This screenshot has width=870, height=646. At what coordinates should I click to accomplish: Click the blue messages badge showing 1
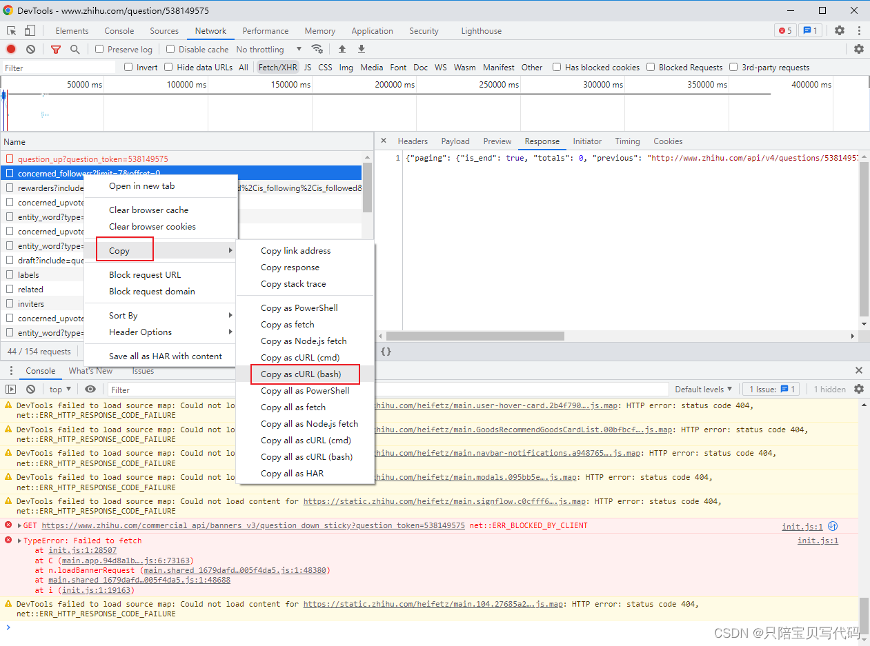click(x=810, y=30)
